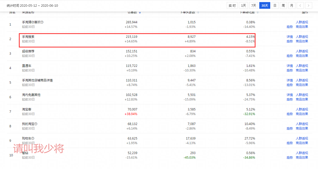Open 趋势 for the 购物车 row
Image resolution: width=318 pixels, height=169 pixels.
pos(289,143)
